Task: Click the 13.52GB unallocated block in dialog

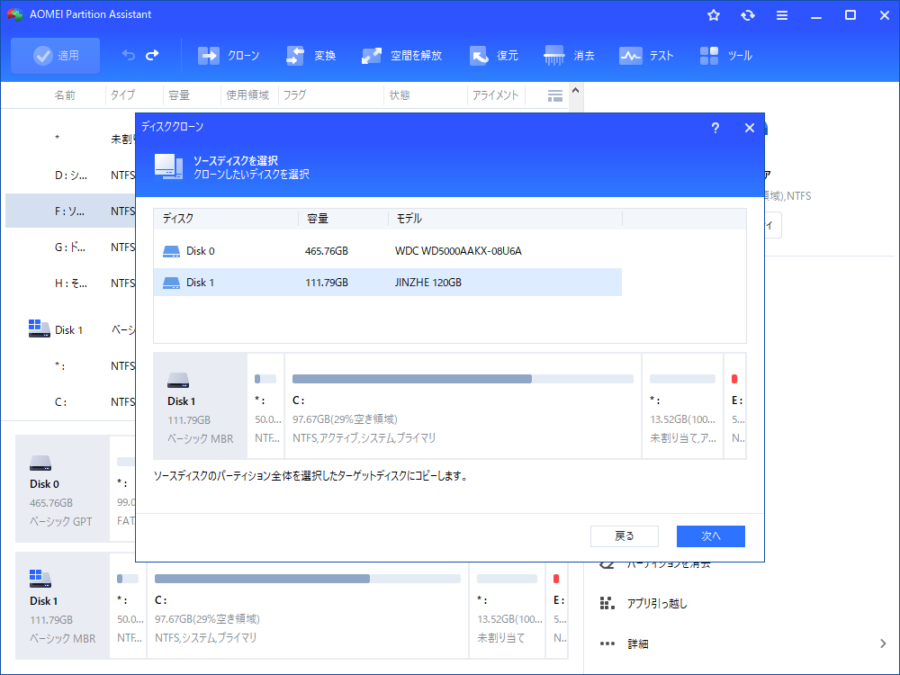Action: [682, 406]
